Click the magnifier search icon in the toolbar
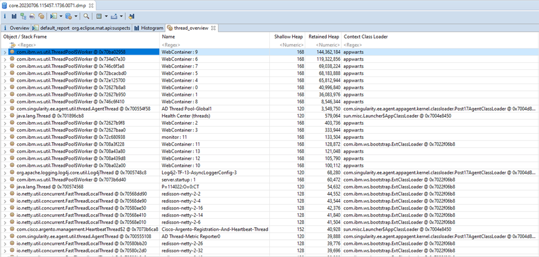This screenshot has width=539, height=257. (x=86, y=17)
